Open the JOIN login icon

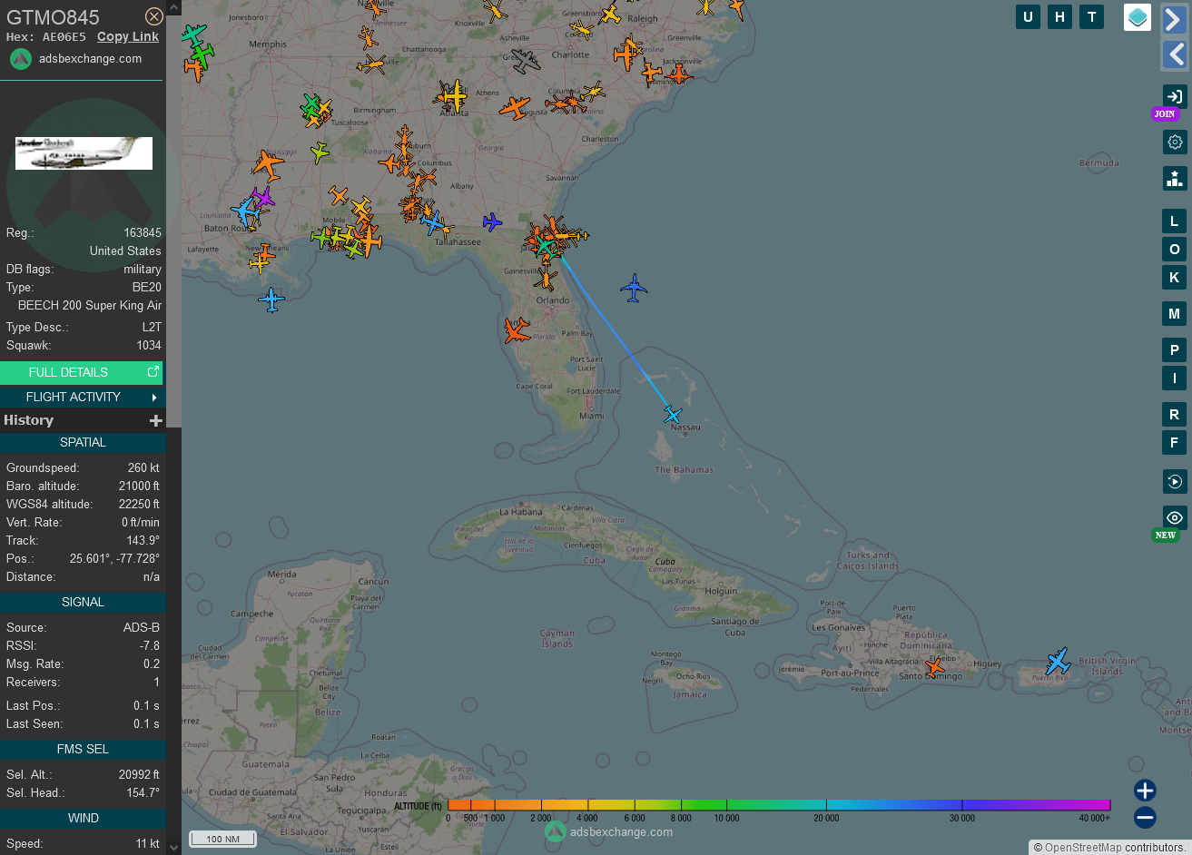pyautogui.click(x=1175, y=97)
